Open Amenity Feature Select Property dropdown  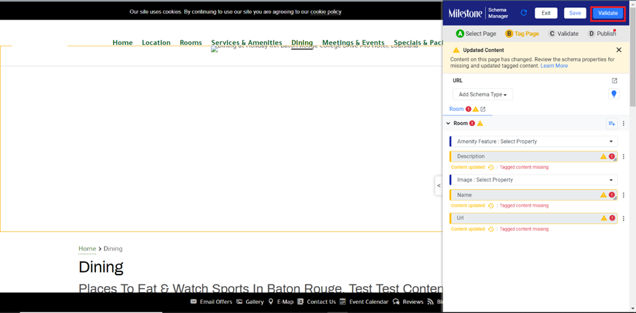coord(533,142)
